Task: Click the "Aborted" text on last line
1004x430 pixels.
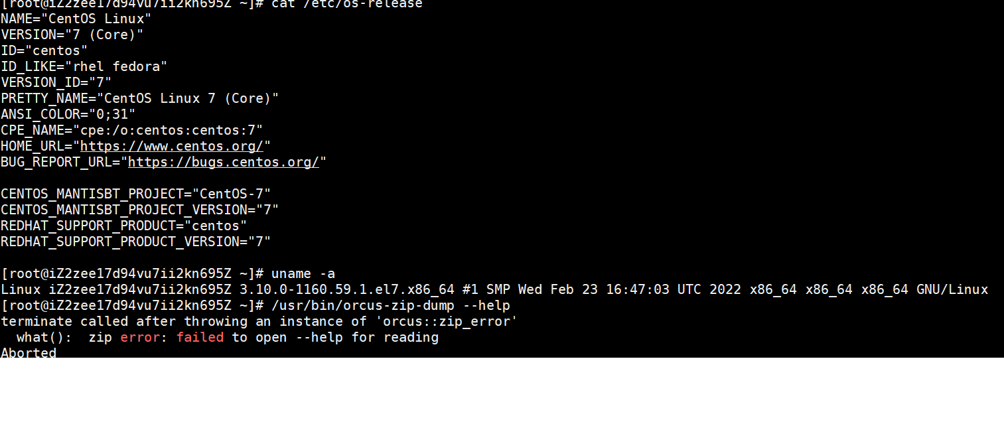Action: 29,352
